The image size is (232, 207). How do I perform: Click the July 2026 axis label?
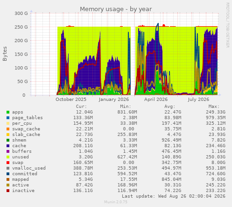[198, 100]
